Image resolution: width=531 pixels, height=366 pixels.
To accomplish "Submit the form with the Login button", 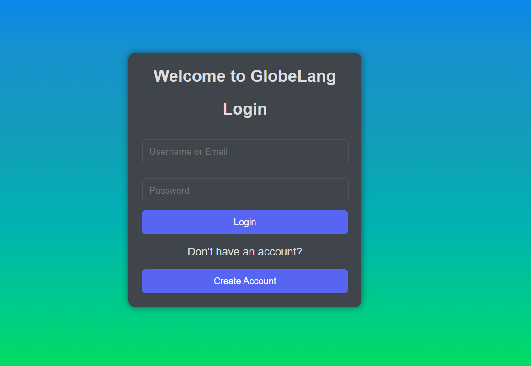I will 245,222.
